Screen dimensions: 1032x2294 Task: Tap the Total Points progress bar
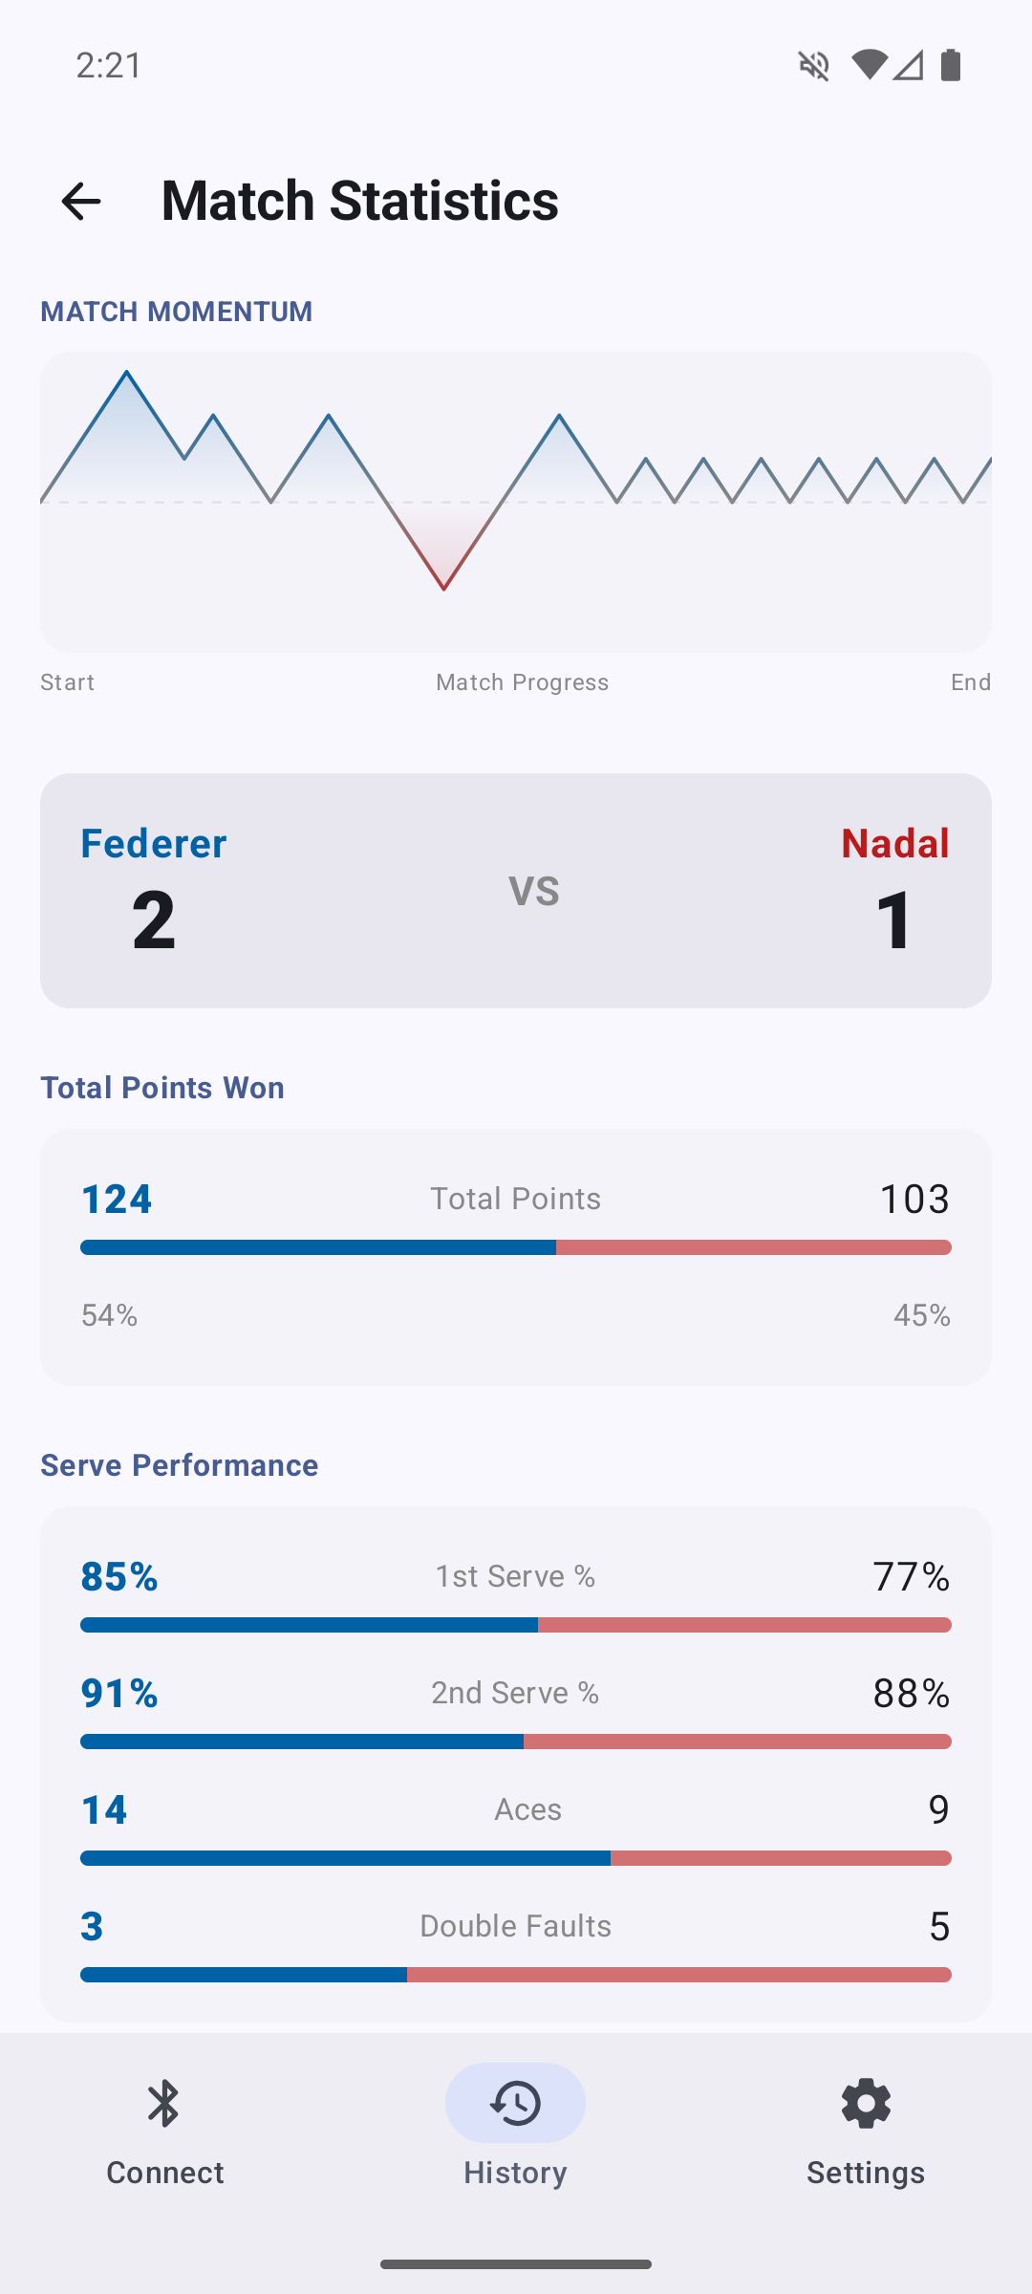pos(516,1246)
